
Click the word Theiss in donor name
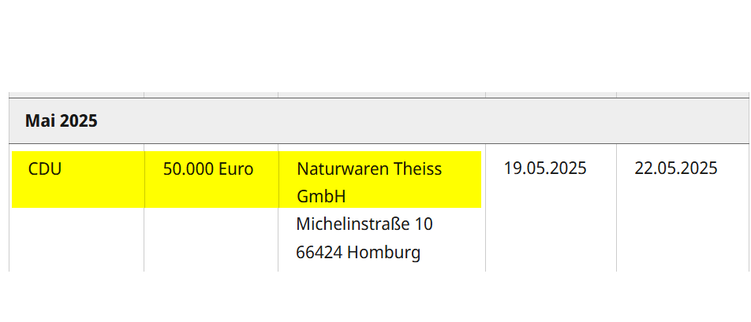[417, 169]
